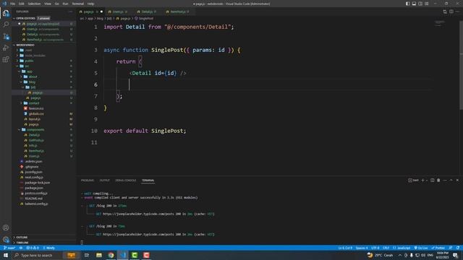Open the File menu
The width and height of the screenshot is (463, 260).
coord(13,4)
